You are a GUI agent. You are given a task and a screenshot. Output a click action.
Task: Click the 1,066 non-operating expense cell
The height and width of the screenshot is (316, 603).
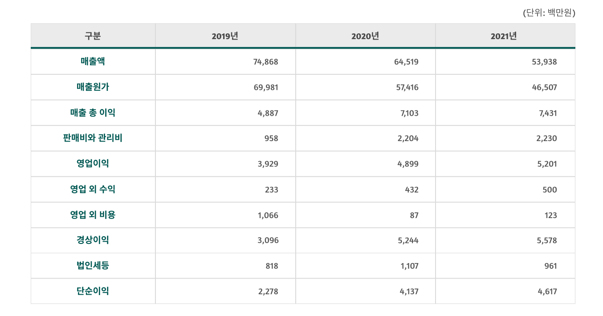tap(268, 215)
